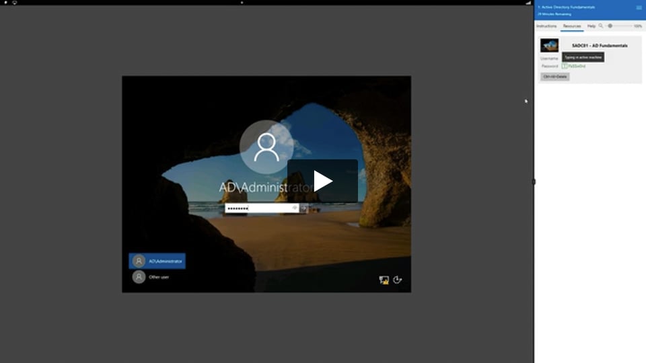Play the video with the center play button
Viewport: 646px width, 363px height.
[322, 181]
